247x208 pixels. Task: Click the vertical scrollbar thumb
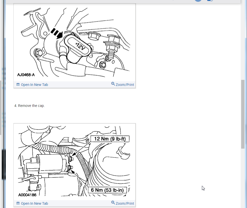(x=243, y=114)
